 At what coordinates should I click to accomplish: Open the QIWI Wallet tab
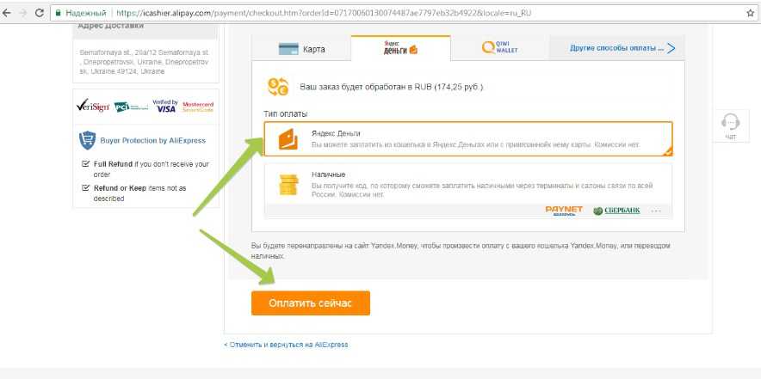click(x=498, y=49)
